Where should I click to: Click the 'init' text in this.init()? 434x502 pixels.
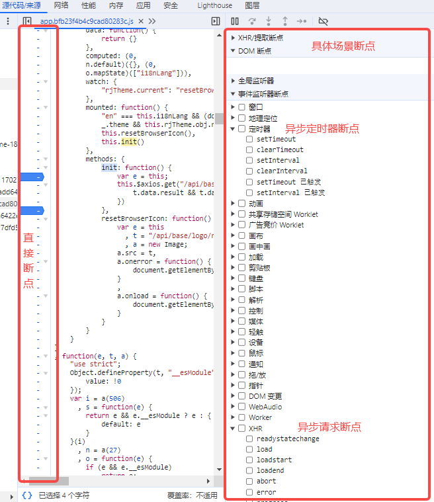tap(129, 142)
